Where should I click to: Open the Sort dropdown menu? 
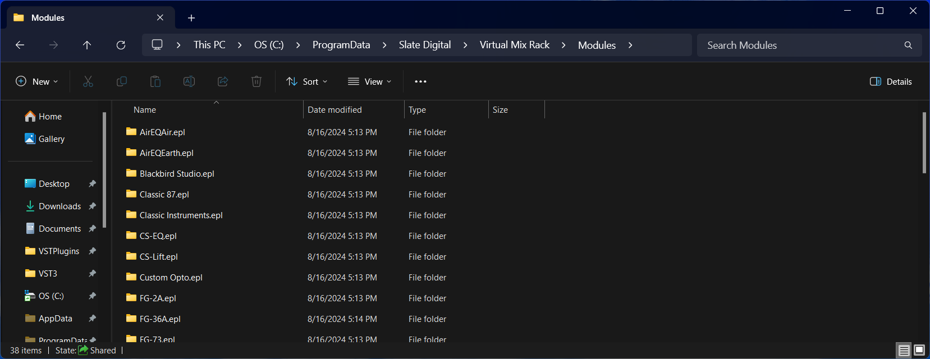click(x=307, y=81)
